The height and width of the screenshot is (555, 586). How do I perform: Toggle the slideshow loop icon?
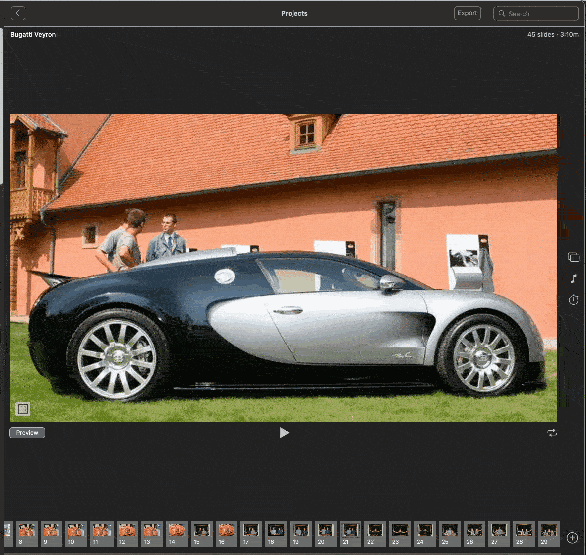tap(552, 433)
